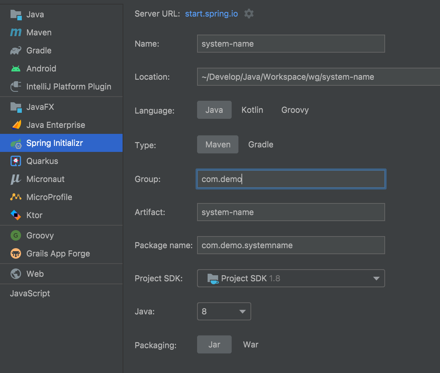Screen dimensions: 440x373
Task: Click the IntelliJ Platform Plugin icon
Action: pos(16,86)
